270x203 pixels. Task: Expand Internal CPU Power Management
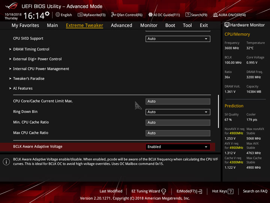pyautogui.click(x=41, y=69)
